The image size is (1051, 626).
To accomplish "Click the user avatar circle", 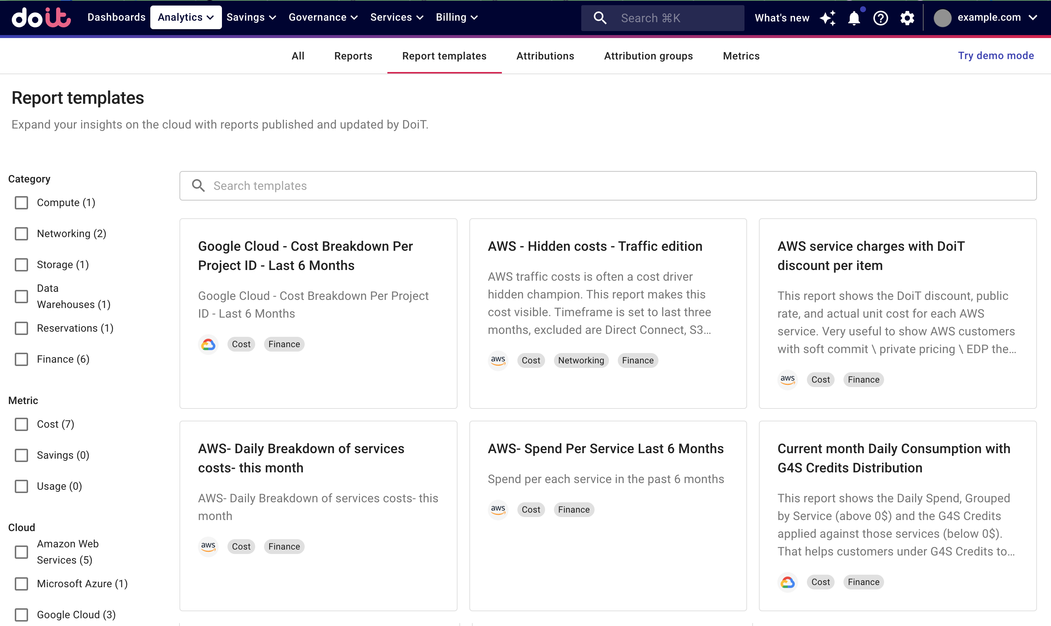I will tap(942, 18).
